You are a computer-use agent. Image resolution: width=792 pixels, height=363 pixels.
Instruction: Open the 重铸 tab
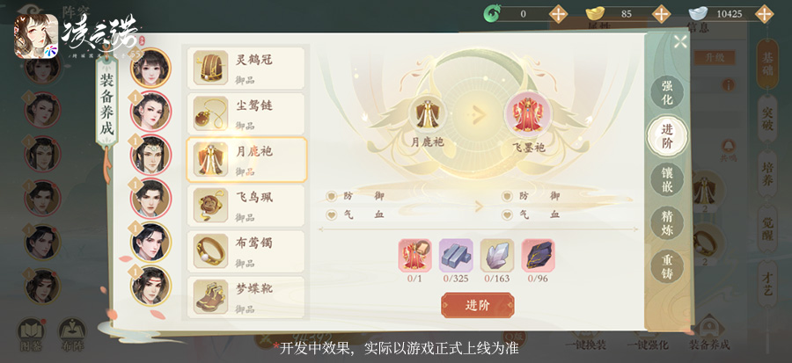point(667,266)
